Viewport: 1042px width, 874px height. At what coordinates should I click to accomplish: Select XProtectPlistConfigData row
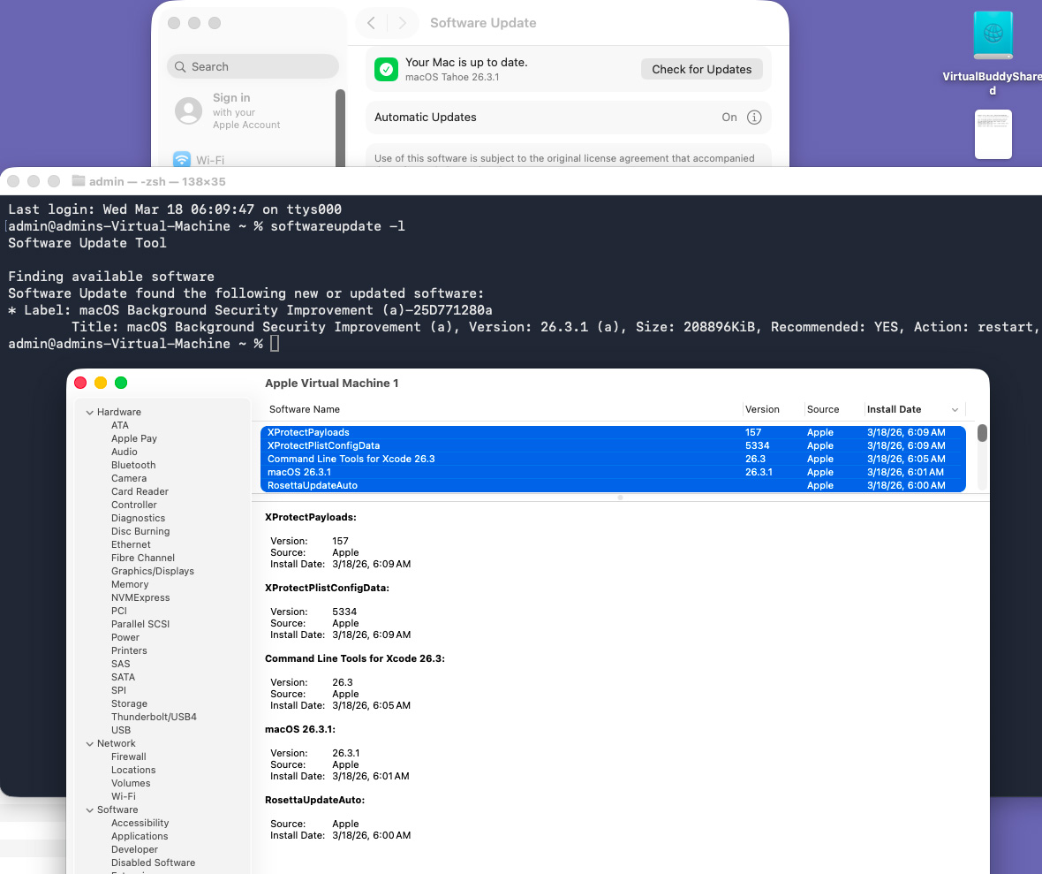coord(613,445)
